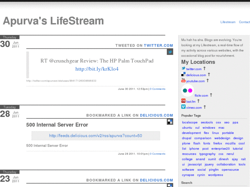Click the Twitter bird icon on tweet post
Image resolution: width=250 pixels, height=187 pixels.
170,52
